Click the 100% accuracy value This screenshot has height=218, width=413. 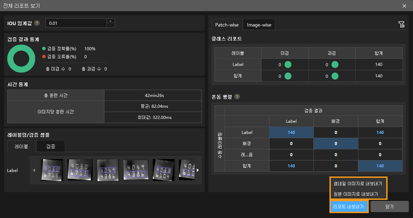90,48
